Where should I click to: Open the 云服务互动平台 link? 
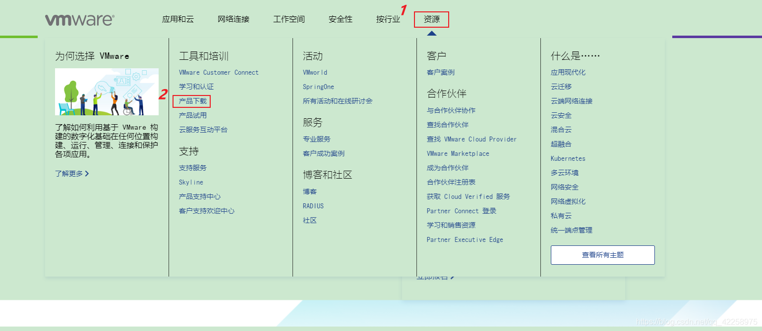203,130
